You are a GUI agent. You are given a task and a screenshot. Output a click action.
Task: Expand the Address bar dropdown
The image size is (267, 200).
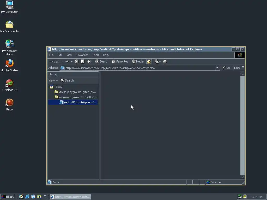click(x=217, y=68)
